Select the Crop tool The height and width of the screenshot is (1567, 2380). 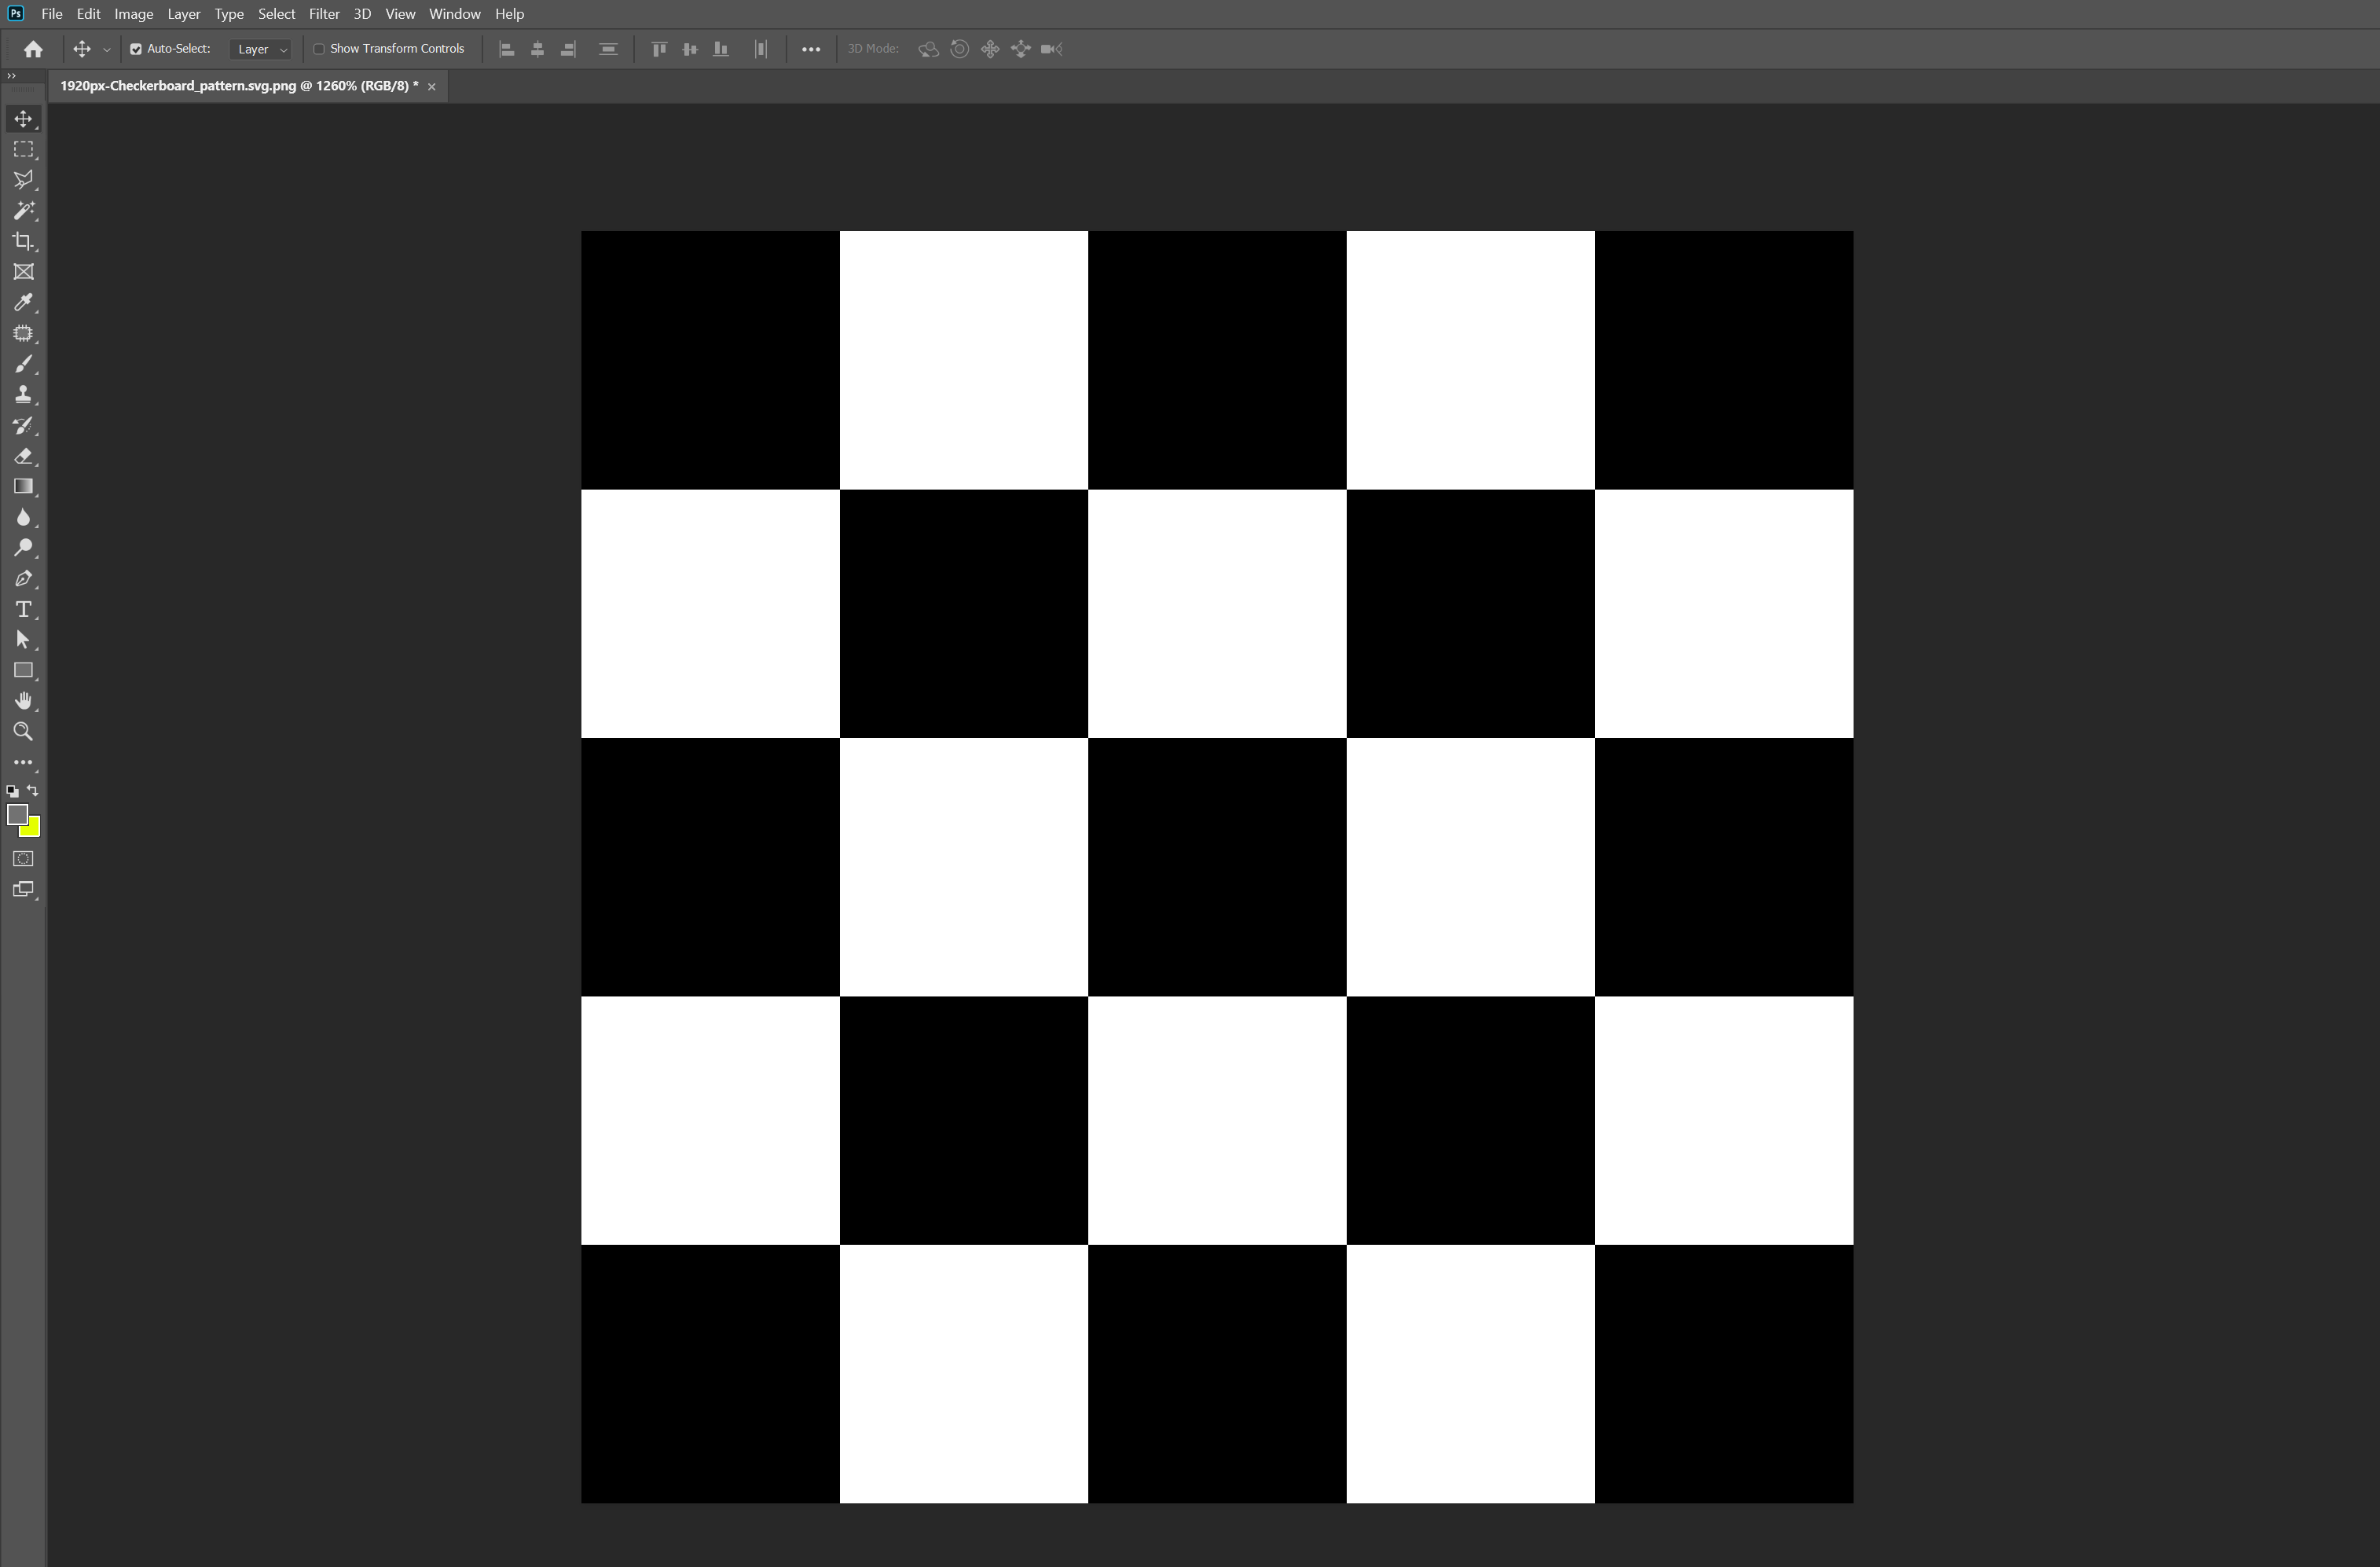coord(23,241)
